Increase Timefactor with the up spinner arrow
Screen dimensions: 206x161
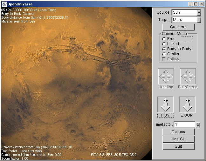coord(198,124)
